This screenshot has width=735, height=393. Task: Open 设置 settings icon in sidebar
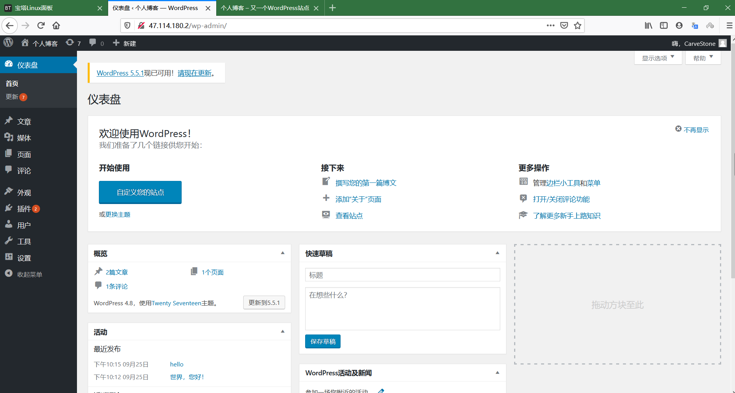point(9,257)
